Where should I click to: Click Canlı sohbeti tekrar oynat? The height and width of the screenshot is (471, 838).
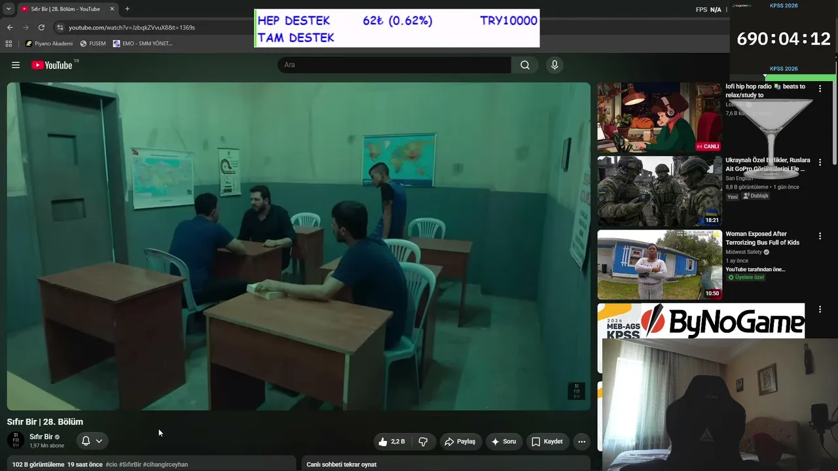tap(342, 464)
